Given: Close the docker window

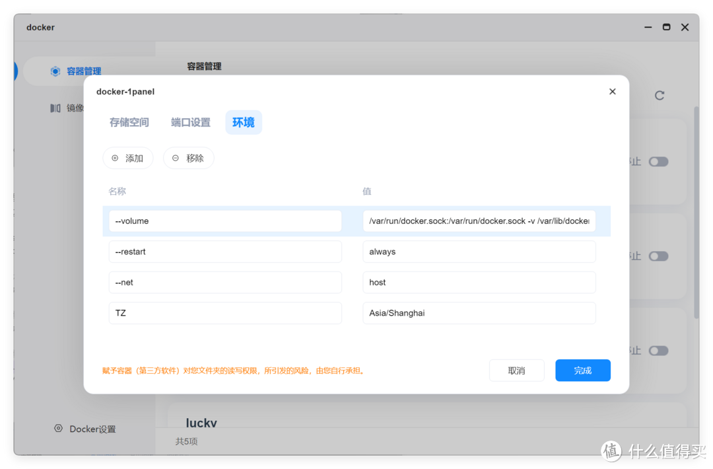Looking at the screenshot, I should (685, 27).
